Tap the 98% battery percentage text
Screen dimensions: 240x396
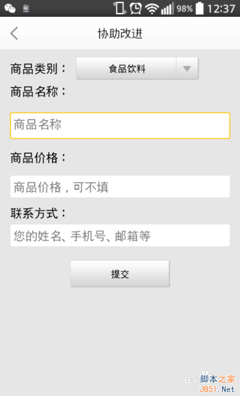coord(184,9)
